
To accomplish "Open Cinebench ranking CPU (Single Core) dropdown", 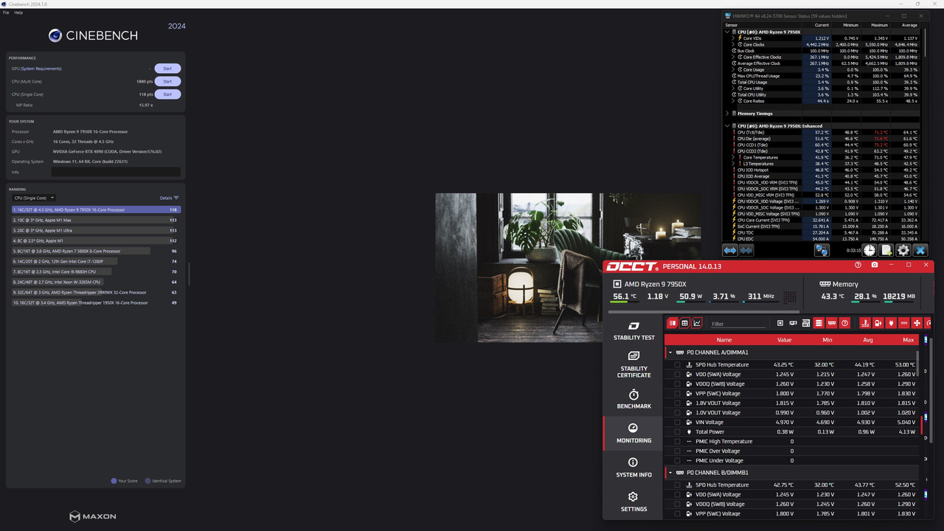I will click(x=34, y=198).
